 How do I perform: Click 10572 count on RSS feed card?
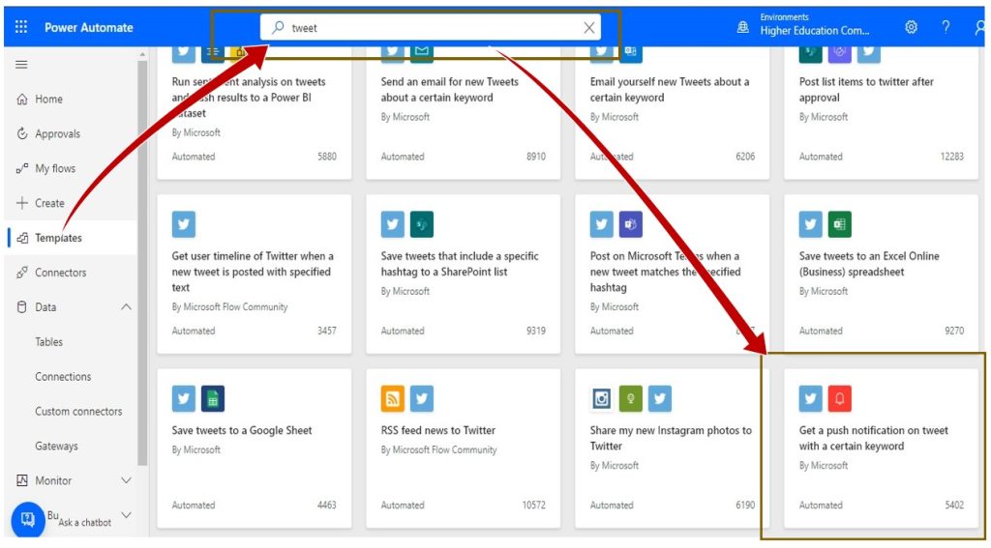pyautogui.click(x=534, y=505)
